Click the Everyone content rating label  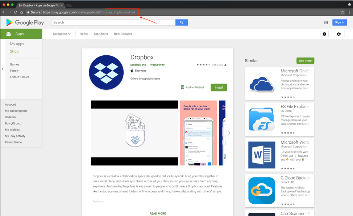[141, 71]
